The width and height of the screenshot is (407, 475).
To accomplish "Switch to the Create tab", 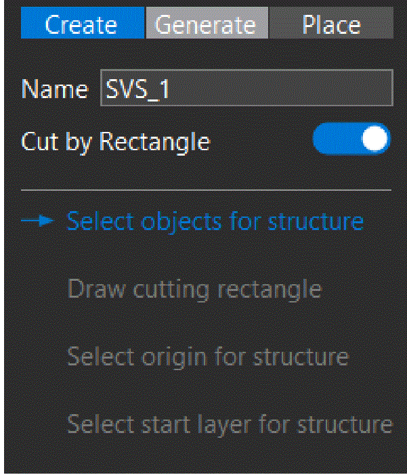I will (83, 23).
